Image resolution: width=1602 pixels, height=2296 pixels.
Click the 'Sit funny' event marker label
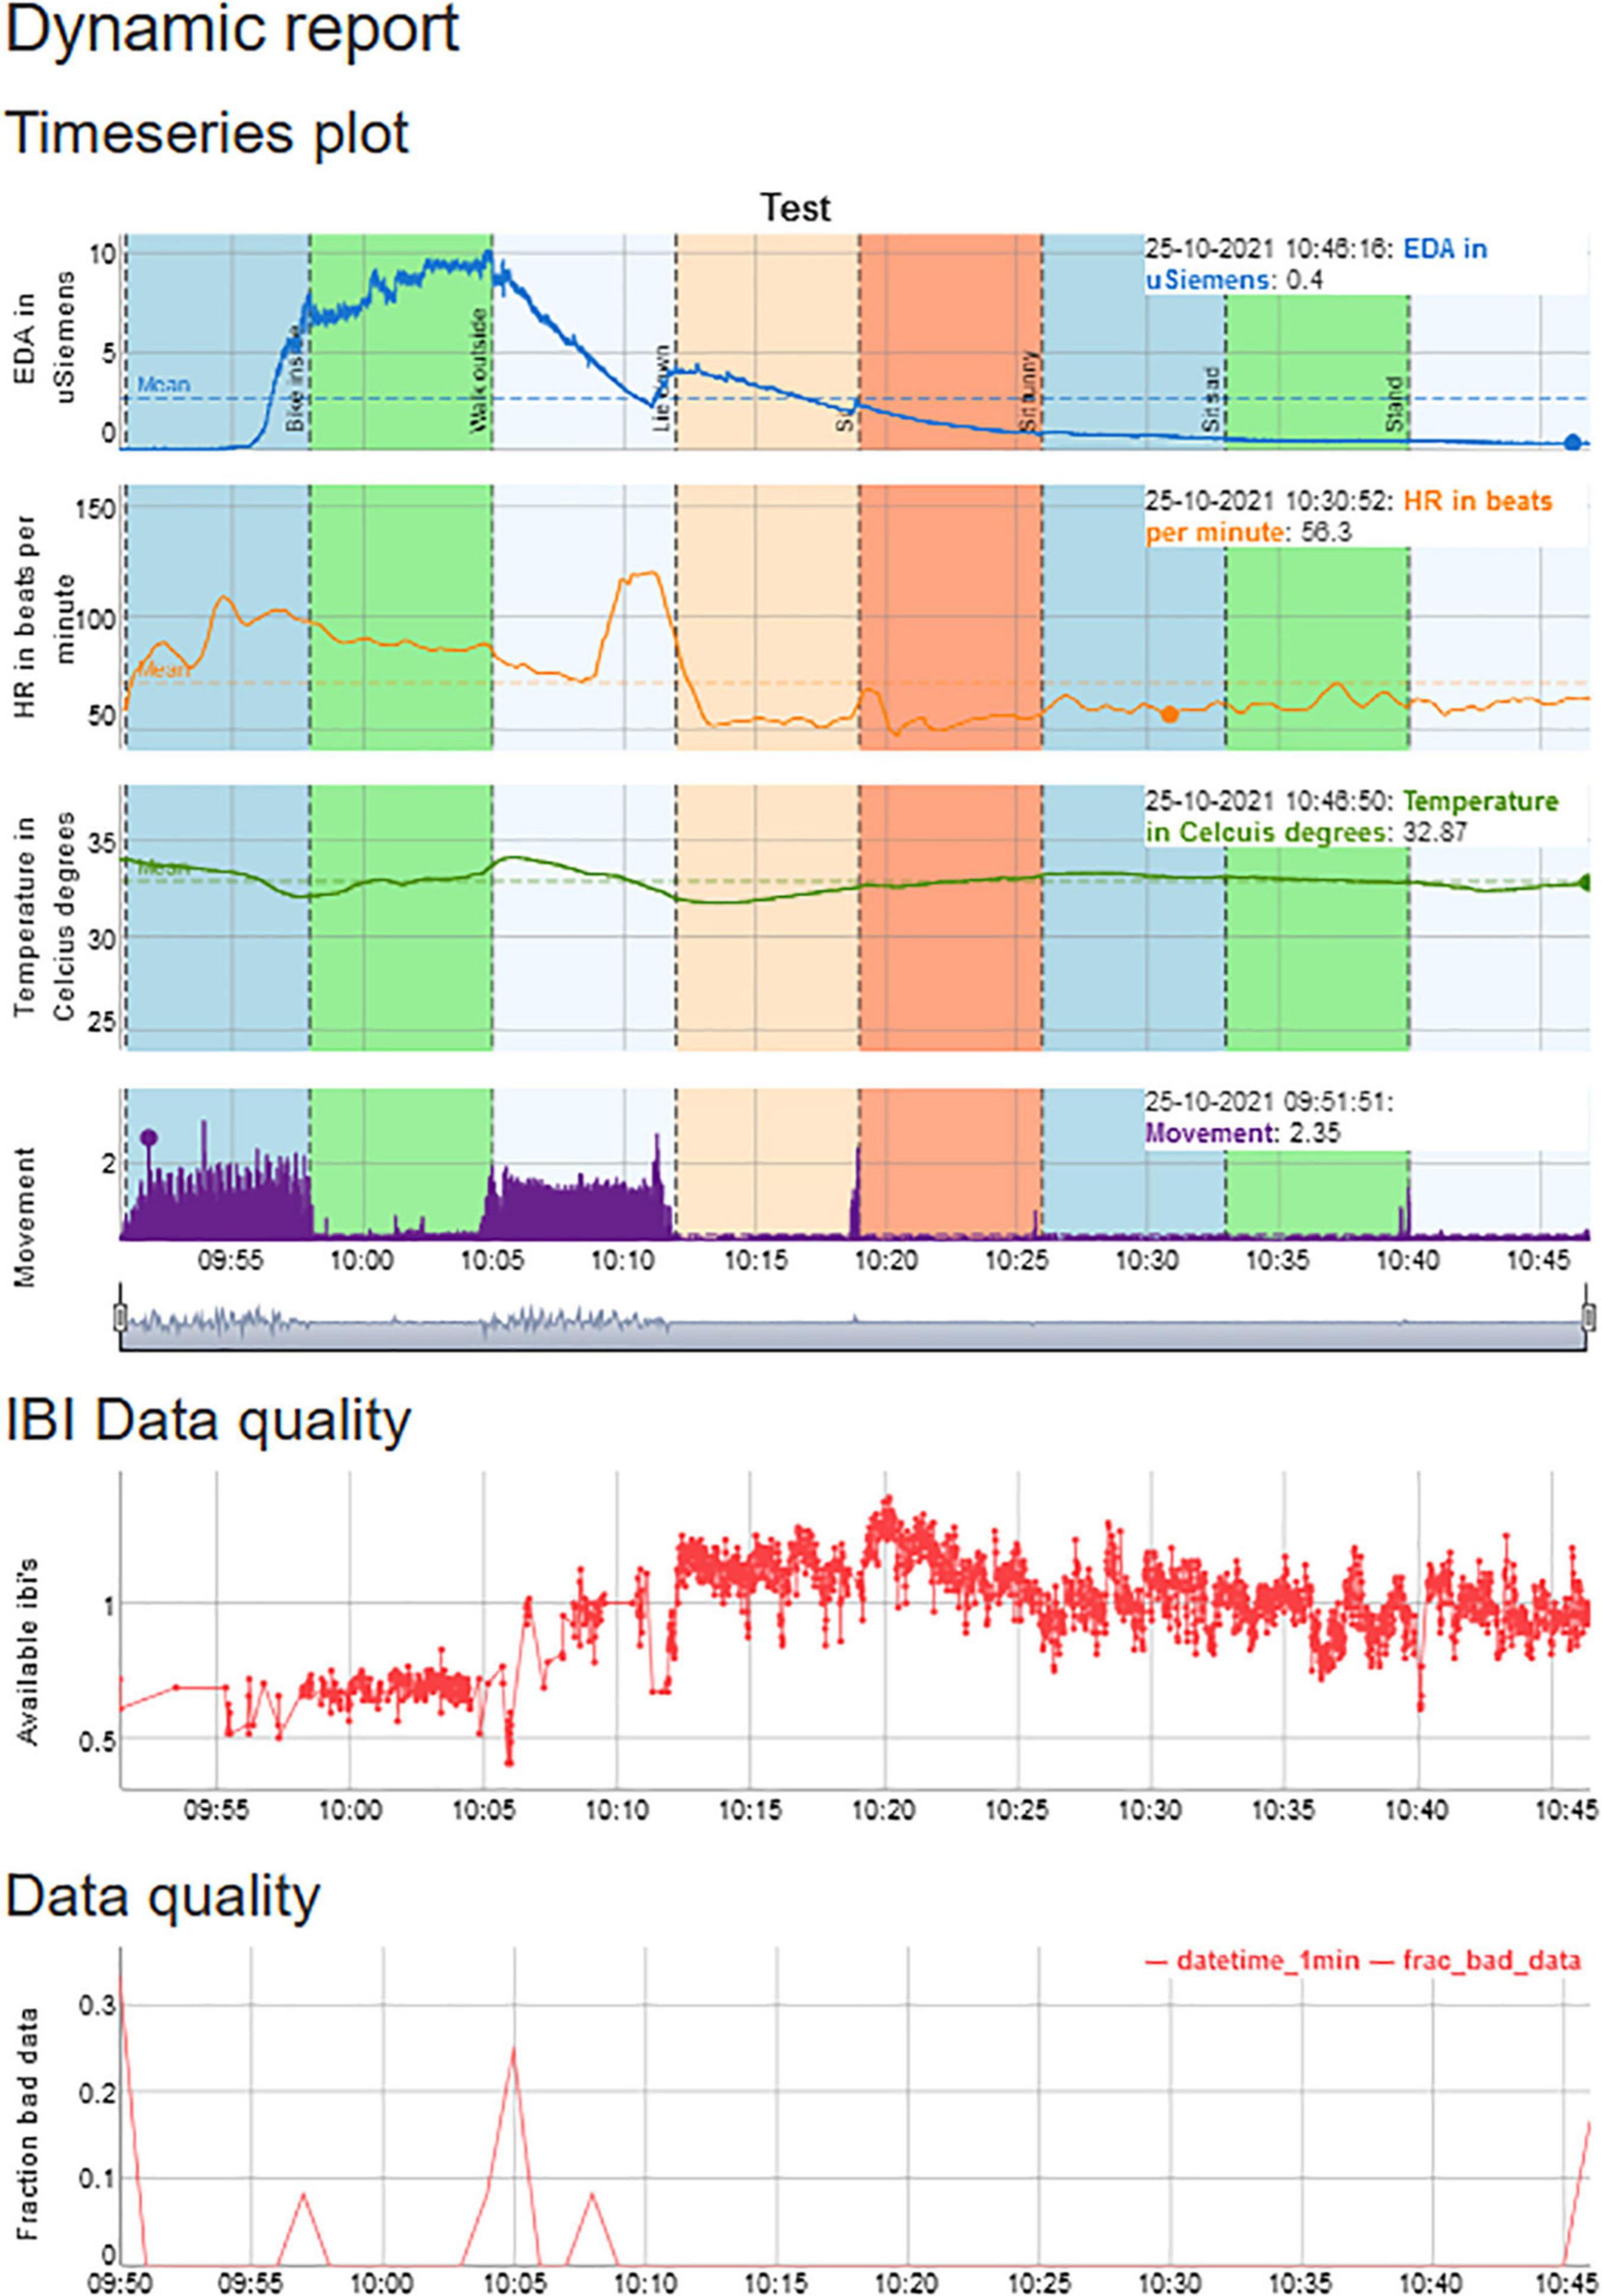(1029, 391)
